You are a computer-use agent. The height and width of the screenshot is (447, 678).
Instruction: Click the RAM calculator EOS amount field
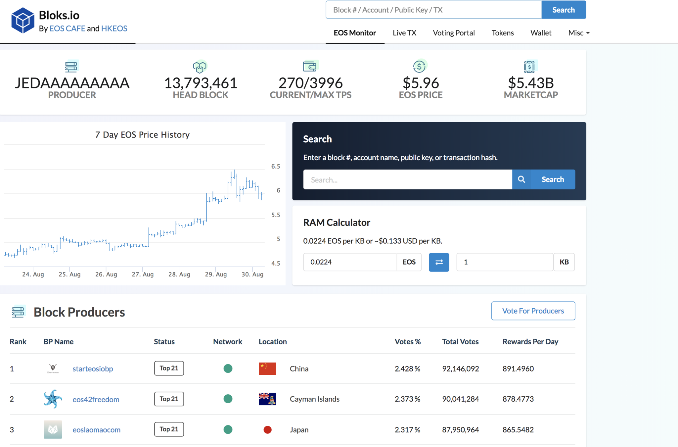(x=350, y=262)
